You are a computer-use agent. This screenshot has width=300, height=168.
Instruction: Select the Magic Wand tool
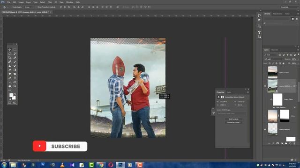(x=15, y=54)
